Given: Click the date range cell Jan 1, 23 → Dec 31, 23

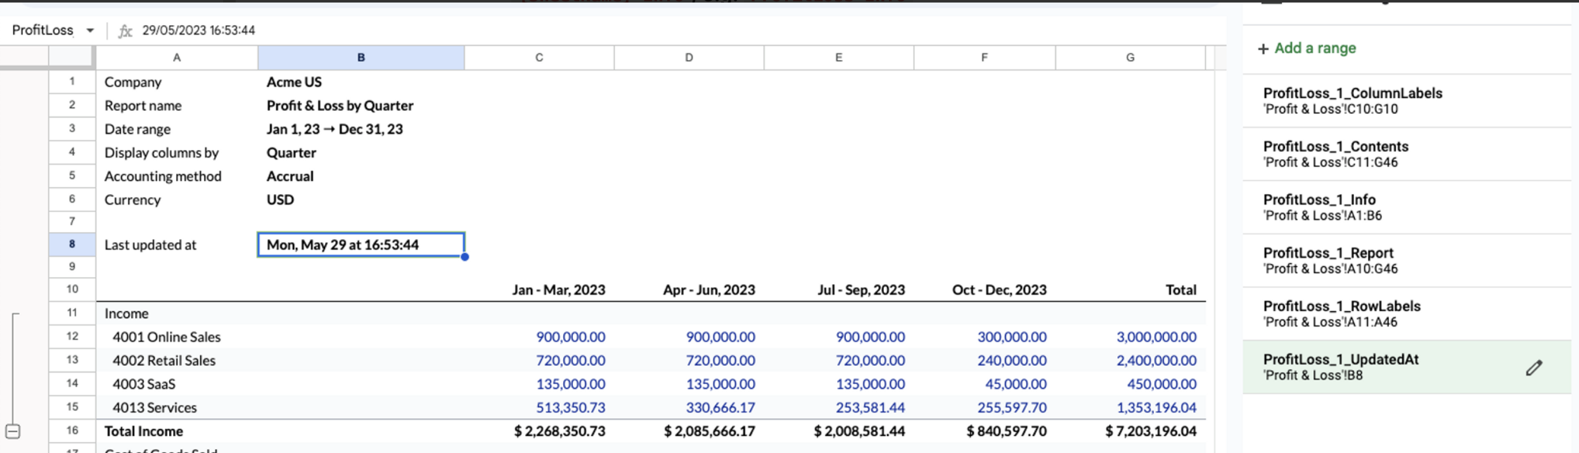Looking at the screenshot, I should (x=361, y=129).
